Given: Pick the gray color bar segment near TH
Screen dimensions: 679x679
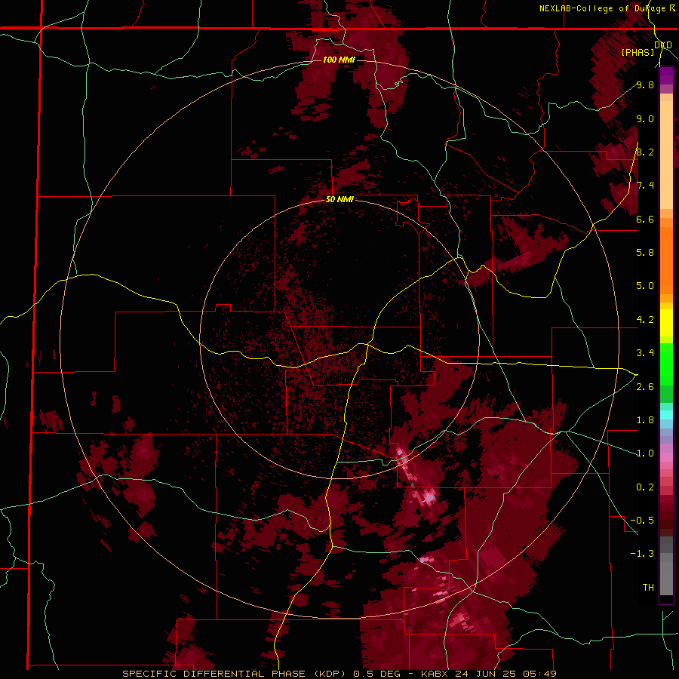Looking at the screenshot, I should coord(666,580).
